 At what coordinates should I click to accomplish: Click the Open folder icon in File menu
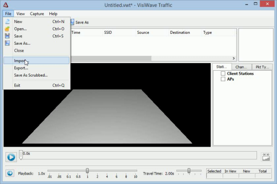click(x=7, y=29)
